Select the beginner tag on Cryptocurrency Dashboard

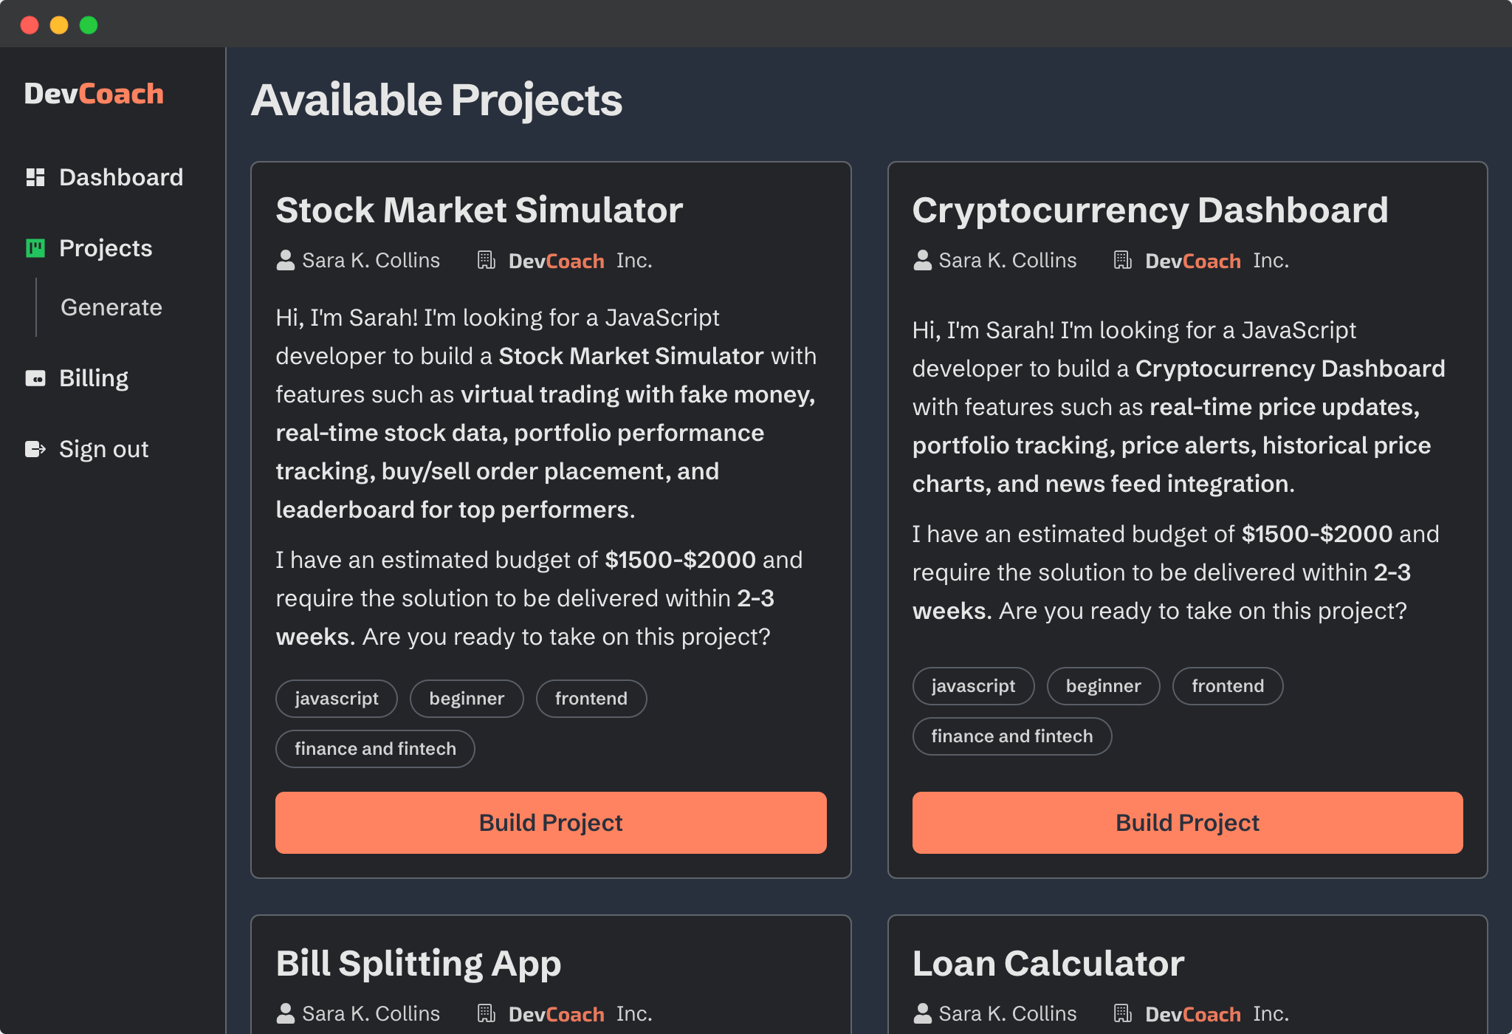(1103, 685)
